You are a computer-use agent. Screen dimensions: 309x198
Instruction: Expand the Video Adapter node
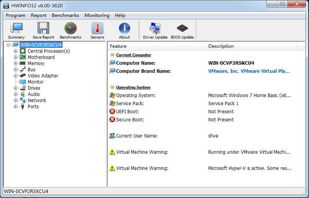click(15, 76)
